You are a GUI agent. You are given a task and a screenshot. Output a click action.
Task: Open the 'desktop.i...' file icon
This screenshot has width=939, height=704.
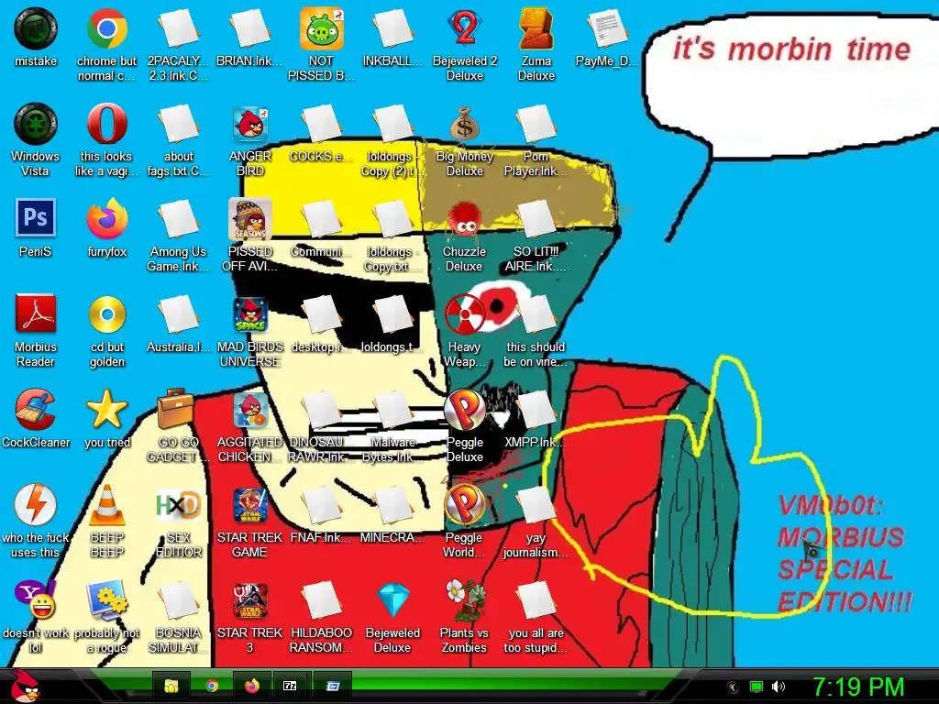coord(322,314)
